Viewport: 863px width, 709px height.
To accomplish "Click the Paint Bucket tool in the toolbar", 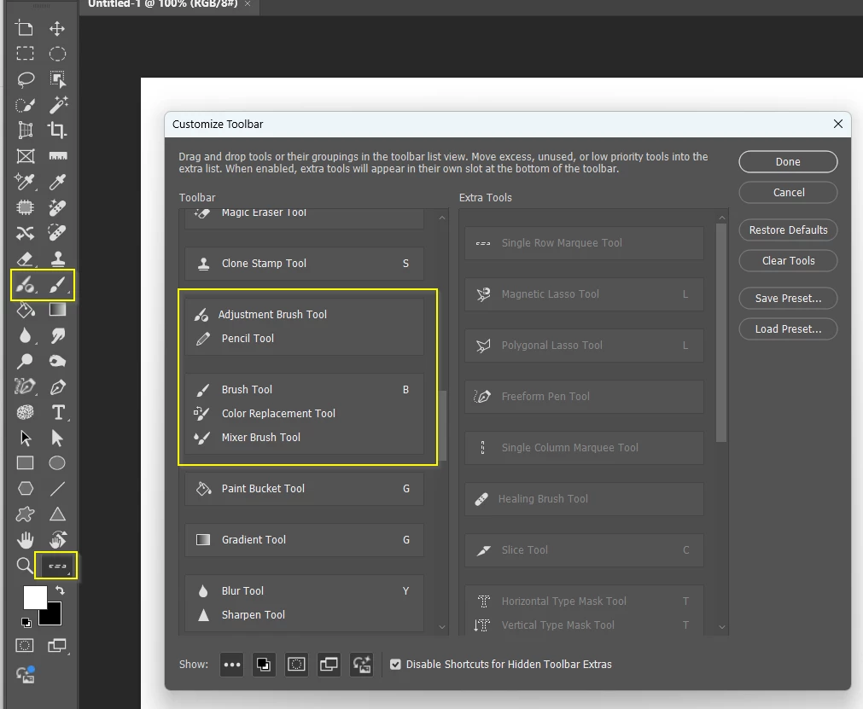I will tap(26, 310).
